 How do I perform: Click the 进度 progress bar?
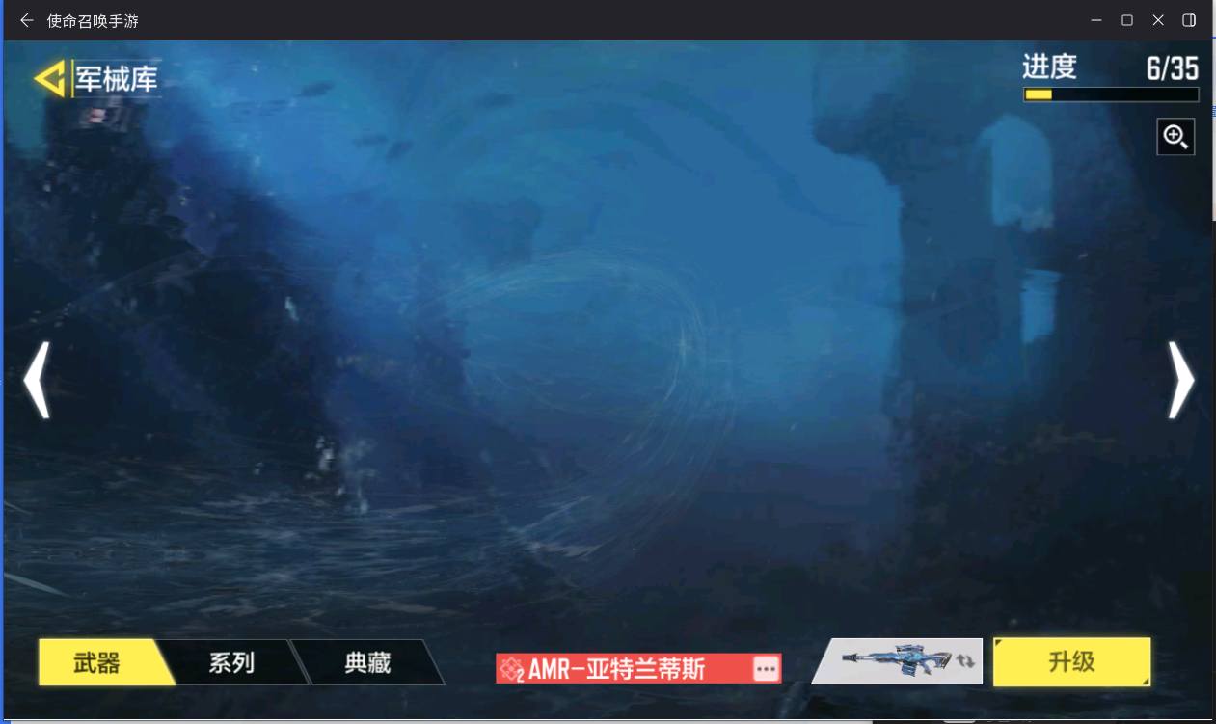tap(1111, 94)
